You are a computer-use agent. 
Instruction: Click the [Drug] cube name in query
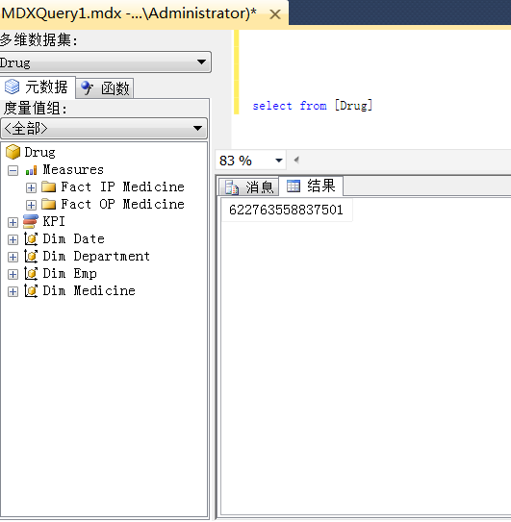[x=353, y=106]
